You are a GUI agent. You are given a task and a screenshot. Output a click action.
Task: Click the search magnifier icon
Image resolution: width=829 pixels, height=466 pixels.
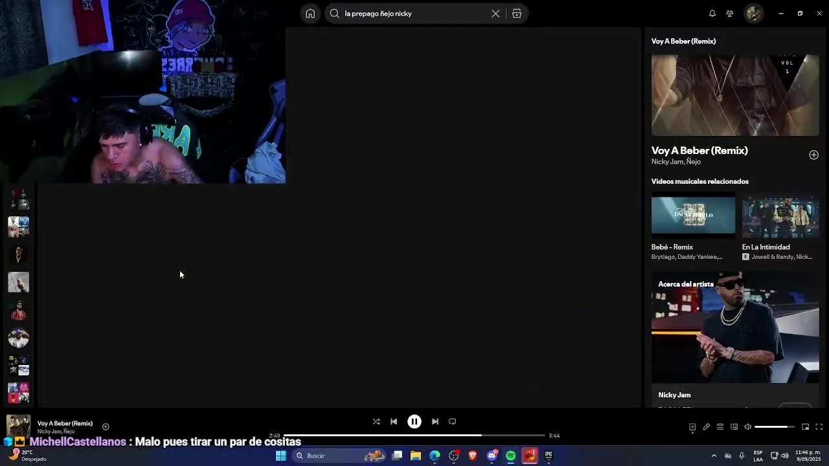334,14
